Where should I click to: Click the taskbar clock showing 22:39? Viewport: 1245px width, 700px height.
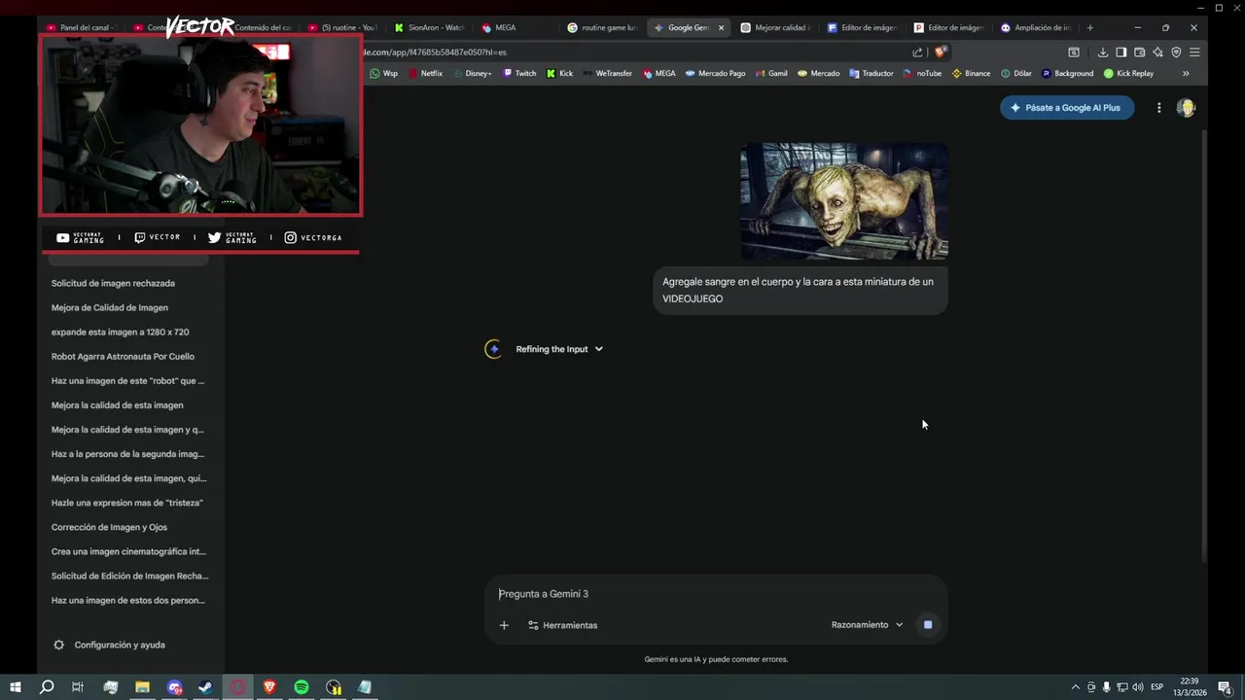[x=1190, y=687]
